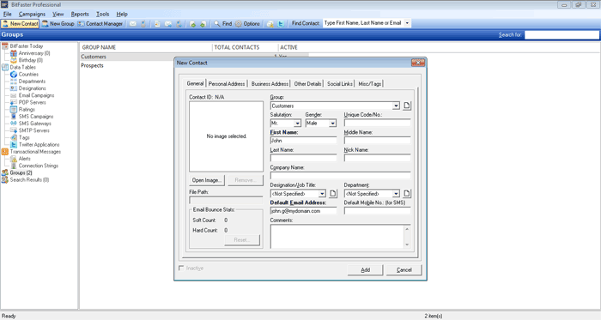Click the Departments tree icon
The height and width of the screenshot is (320, 601).
pyautogui.click(x=14, y=82)
